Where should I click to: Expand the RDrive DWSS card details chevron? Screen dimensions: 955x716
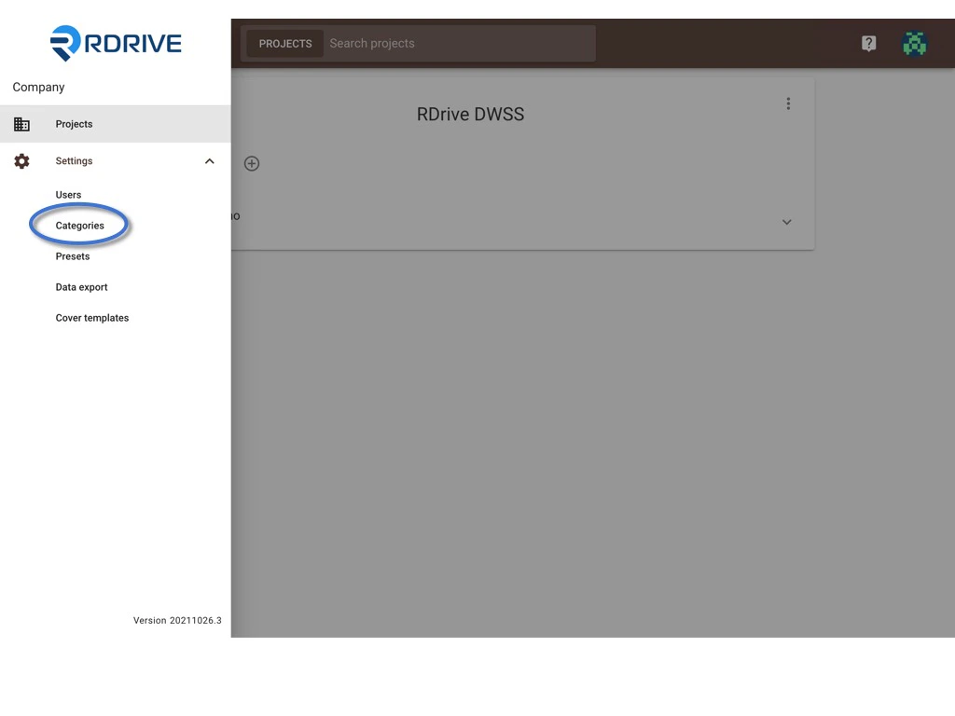[x=786, y=222]
